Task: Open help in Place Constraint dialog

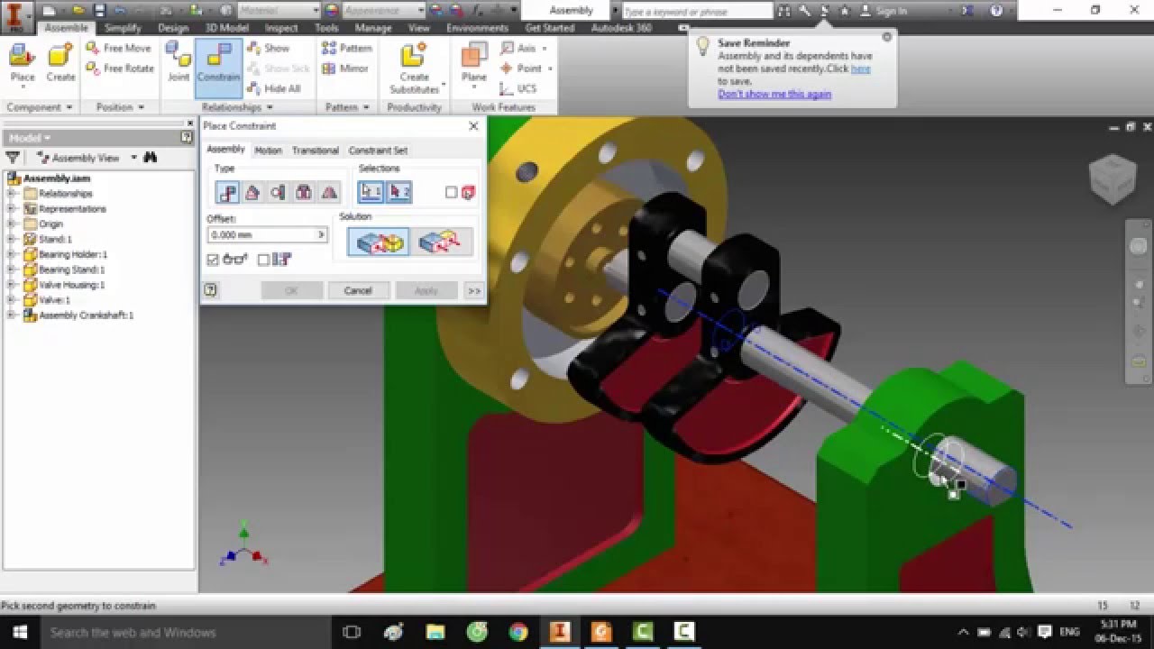Action: [210, 290]
